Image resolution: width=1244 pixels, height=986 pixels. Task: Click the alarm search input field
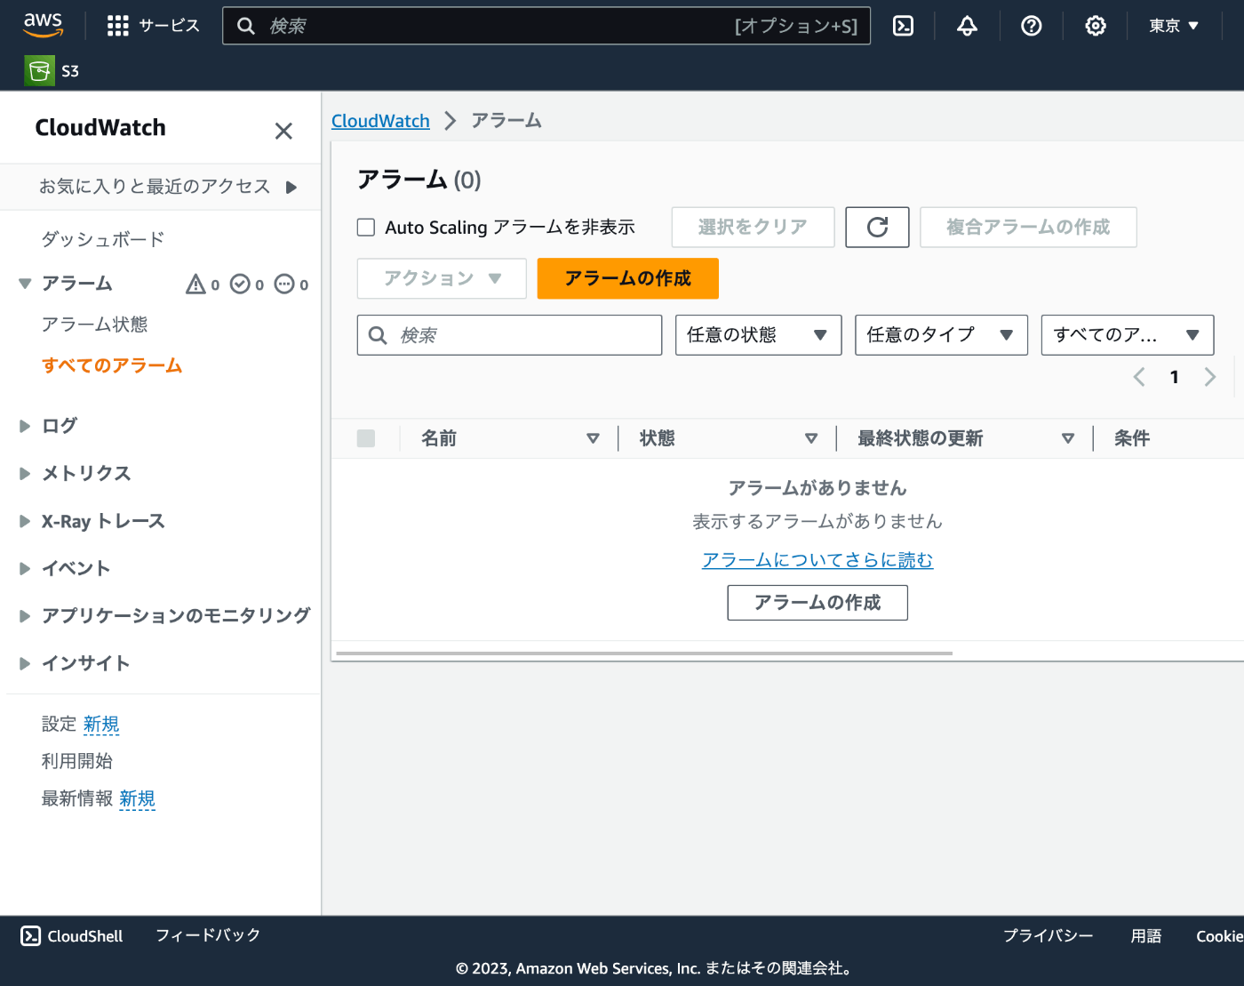pyautogui.click(x=509, y=335)
